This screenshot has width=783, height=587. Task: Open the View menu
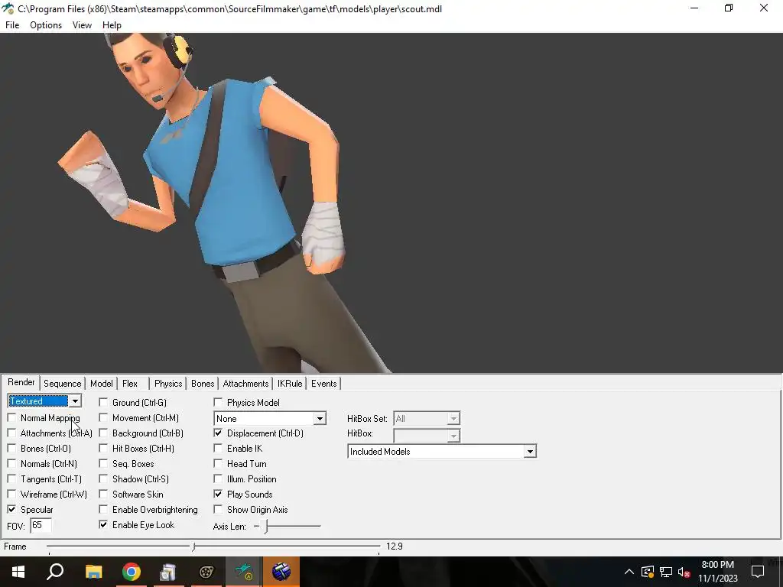pyautogui.click(x=82, y=25)
